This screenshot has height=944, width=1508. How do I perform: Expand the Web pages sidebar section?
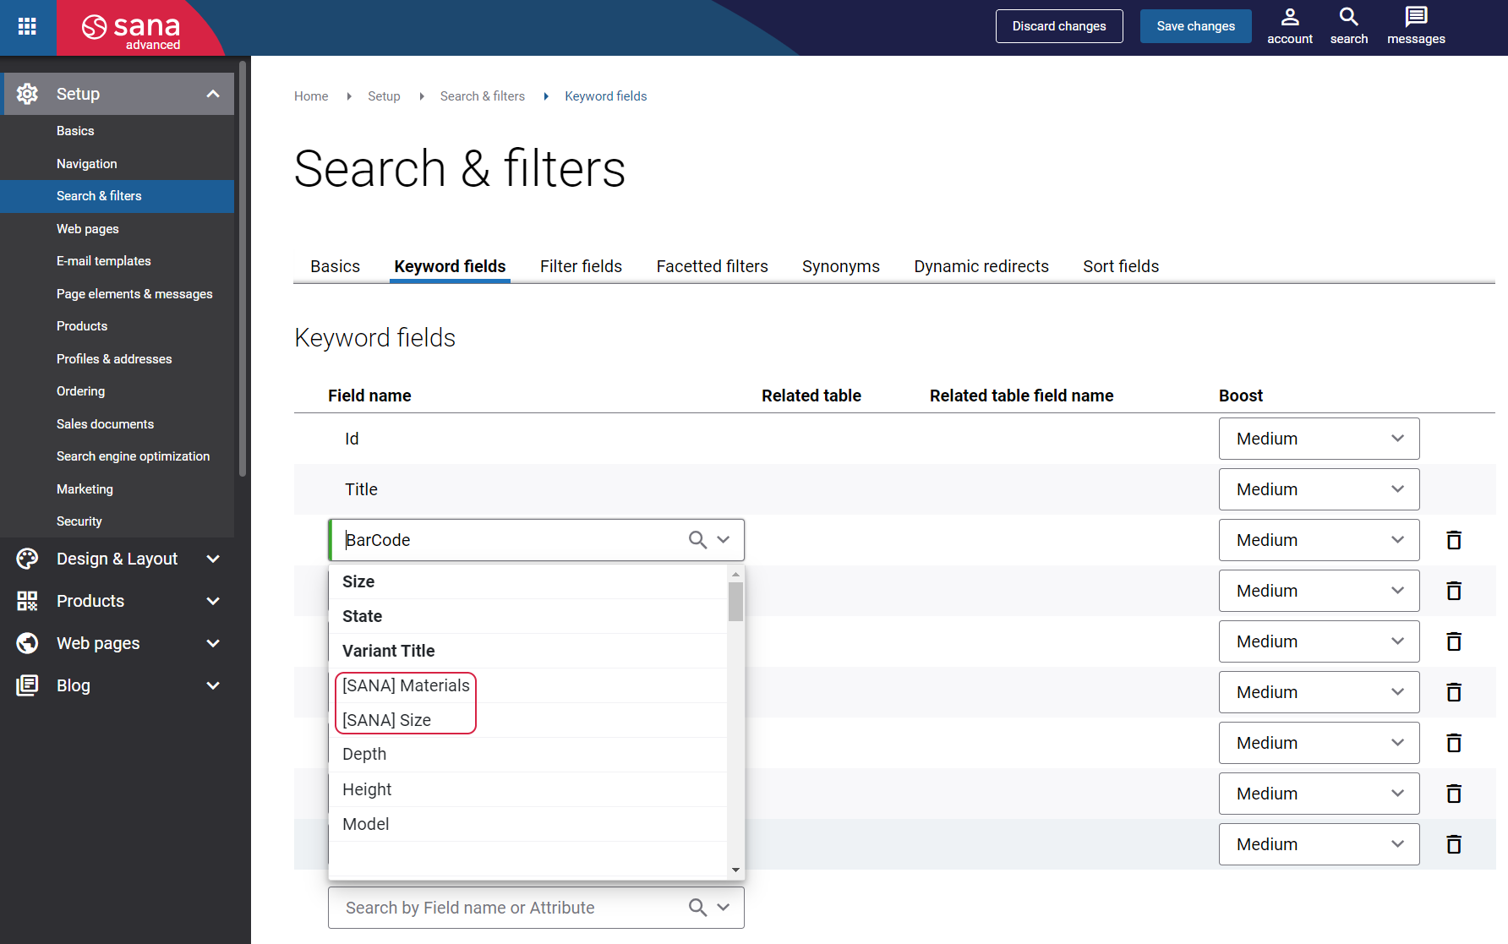(213, 643)
